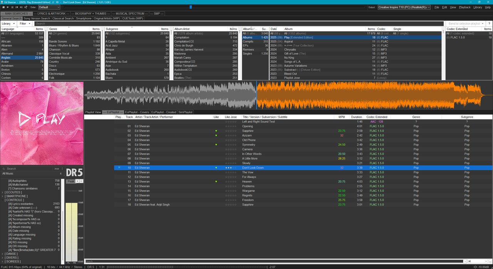Viewport: 493px width, 269px height.
Task: Click the MPM column header
Action: (x=342, y=117)
